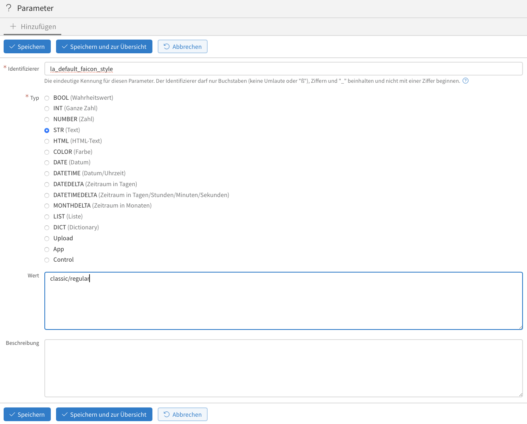527x424 pixels.
Task: Select the App type option
Action: point(47,250)
